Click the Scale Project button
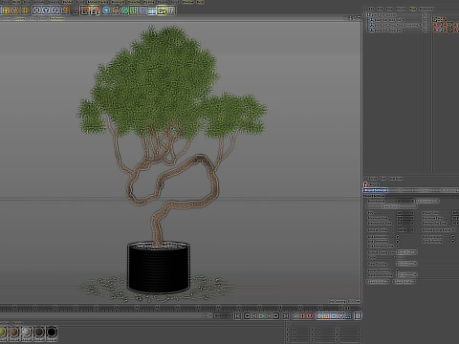 coord(391,206)
